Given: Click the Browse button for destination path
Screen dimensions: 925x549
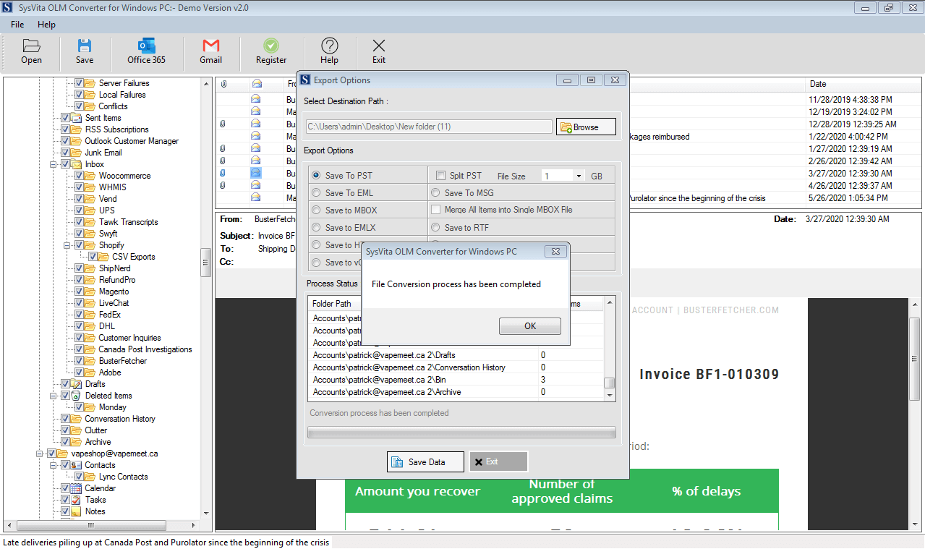Looking at the screenshot, I should tap(586, 127).
